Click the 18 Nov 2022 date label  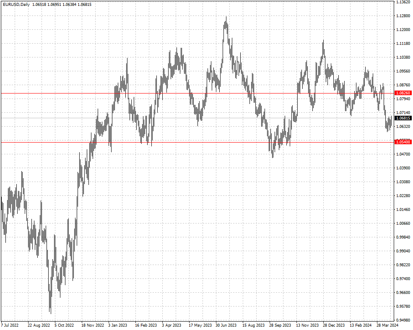click(93, 325)
